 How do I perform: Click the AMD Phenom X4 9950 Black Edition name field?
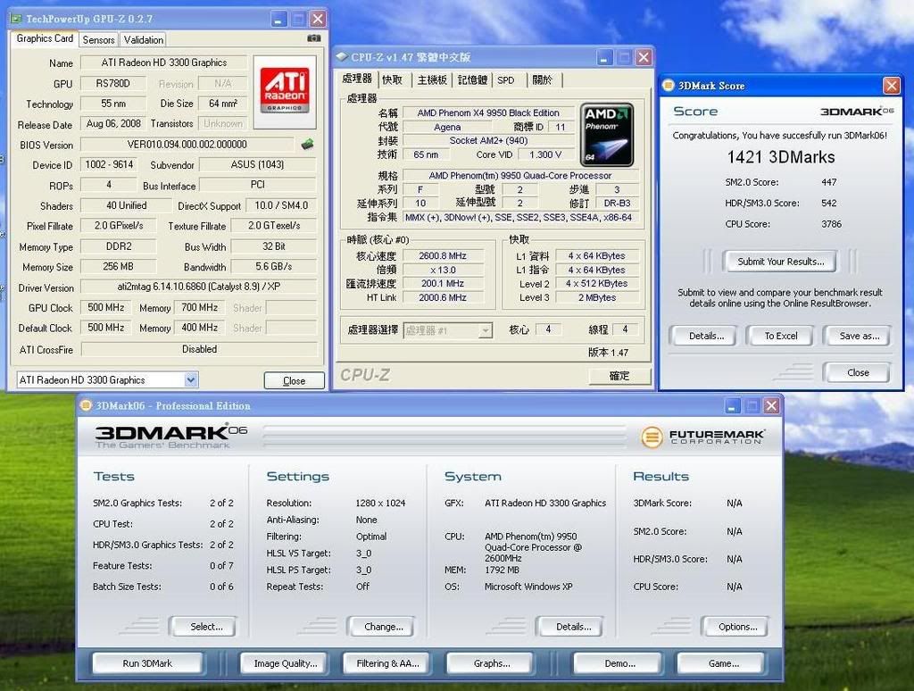pyautogui.click(x=488, y=112)
